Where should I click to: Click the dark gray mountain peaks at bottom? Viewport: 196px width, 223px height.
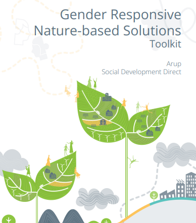(x=61, y=216)
